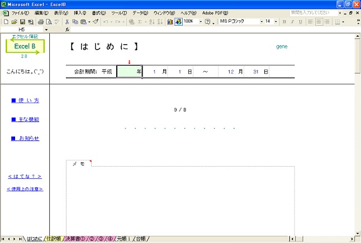Click the Open folder icon

[15, 22]
